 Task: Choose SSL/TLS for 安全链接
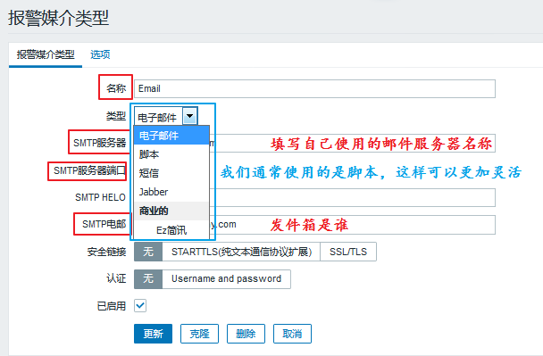348,252
